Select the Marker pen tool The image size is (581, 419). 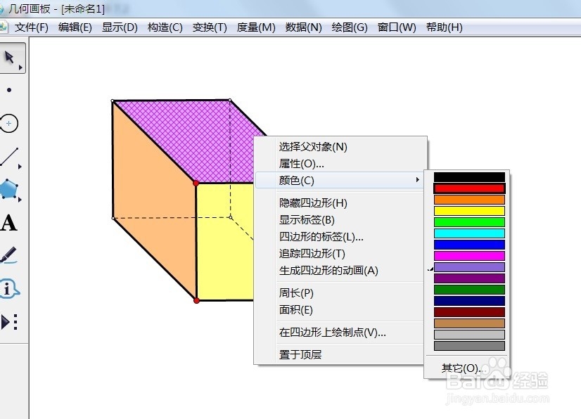point(9,255)
